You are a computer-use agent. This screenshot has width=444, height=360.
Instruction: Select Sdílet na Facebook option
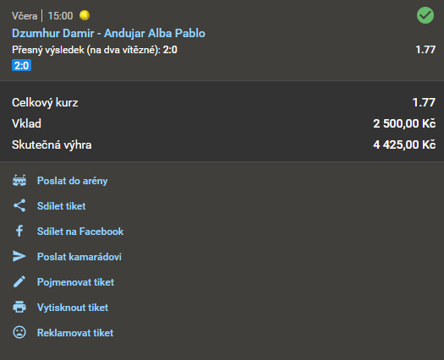[80, 232]
